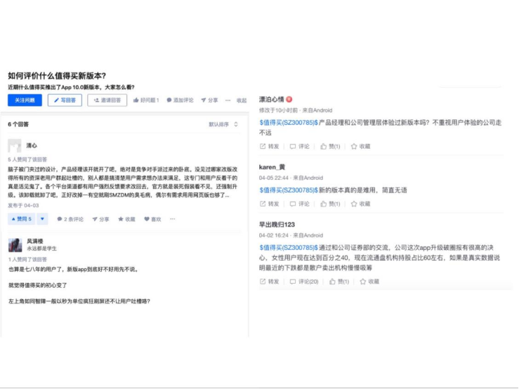
Task: Click the 写回答 button
Action: point(65,100)
